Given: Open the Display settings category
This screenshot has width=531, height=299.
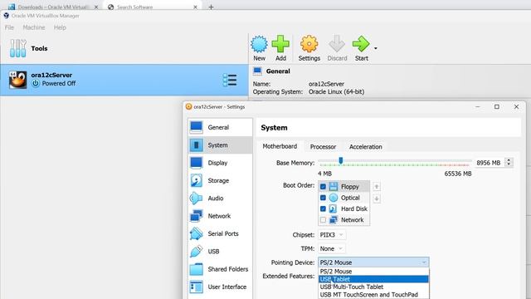Looking at the screenshot, I should click(x=220, y=163).
